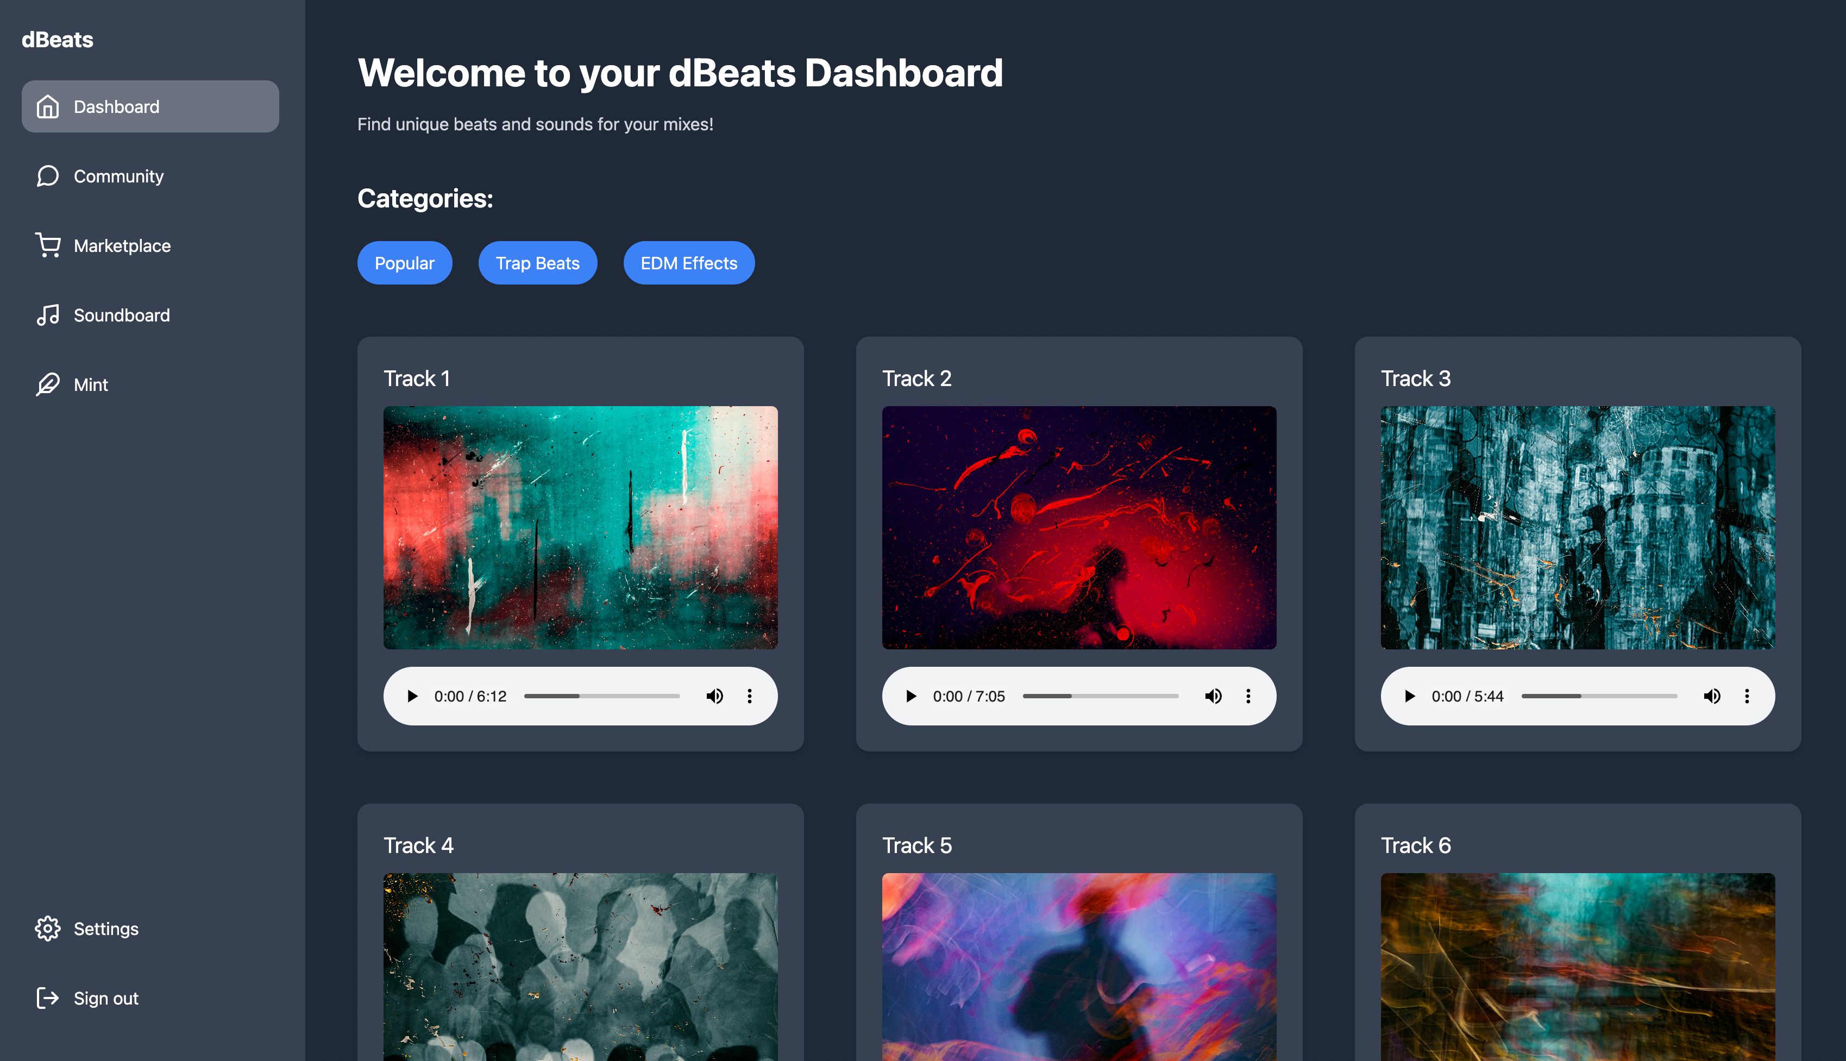Navigate to Marketplace
1846x1061 pixels.
(x=122, y=245)
